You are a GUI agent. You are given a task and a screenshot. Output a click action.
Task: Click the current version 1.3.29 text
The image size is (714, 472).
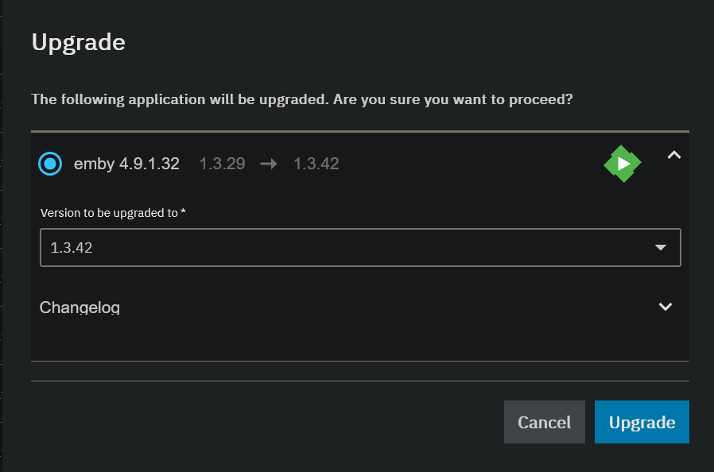click(x=222, y=164)
